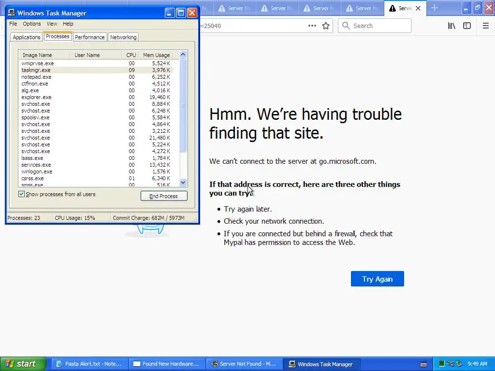Open the Windows start button

pos(23,364)
